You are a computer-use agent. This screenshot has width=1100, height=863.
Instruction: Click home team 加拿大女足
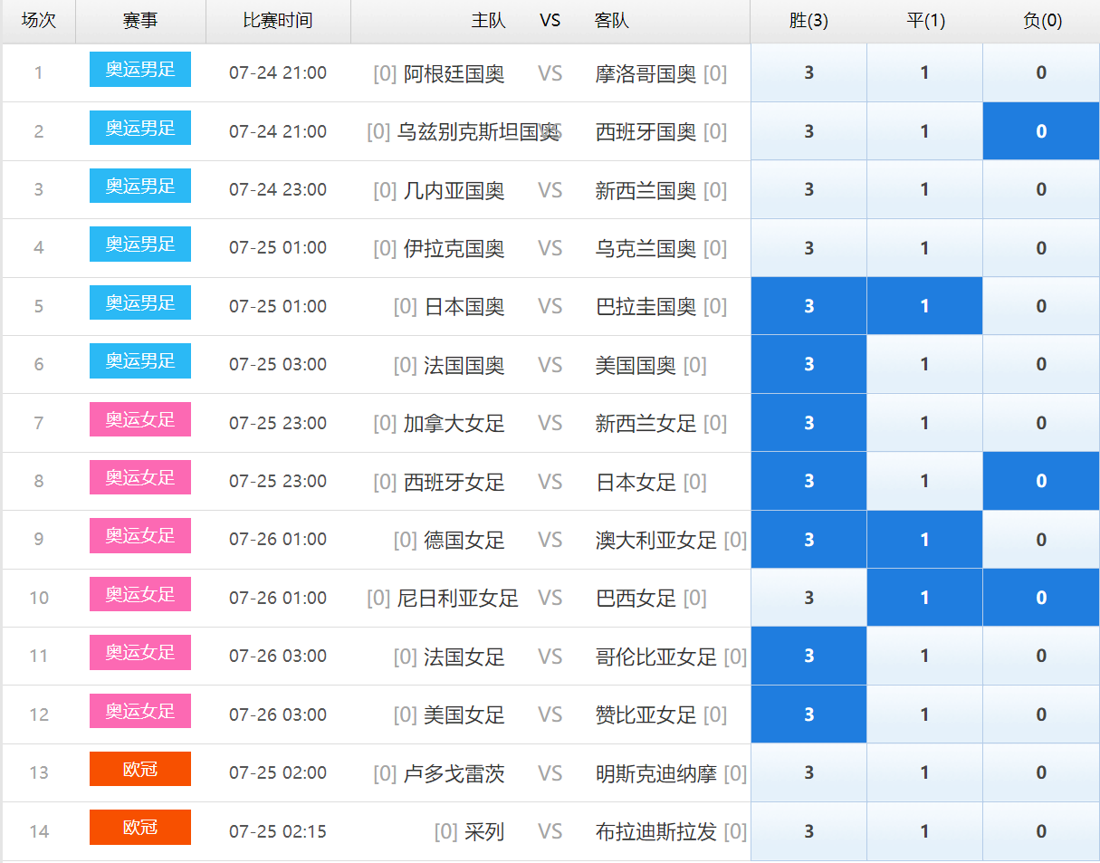pos(454,424)
